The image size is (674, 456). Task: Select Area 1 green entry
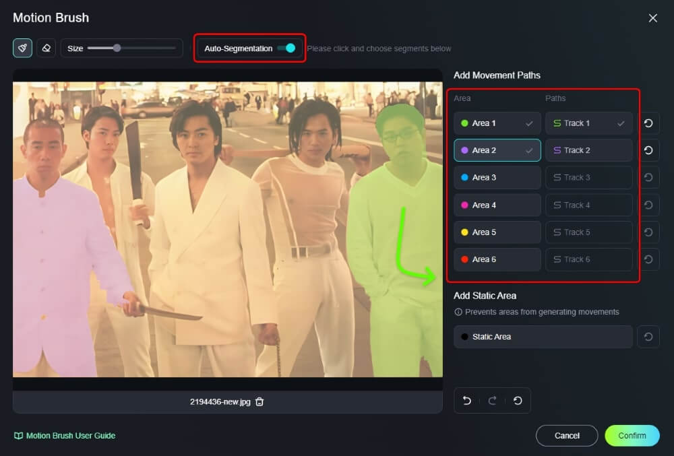[497, 123]
